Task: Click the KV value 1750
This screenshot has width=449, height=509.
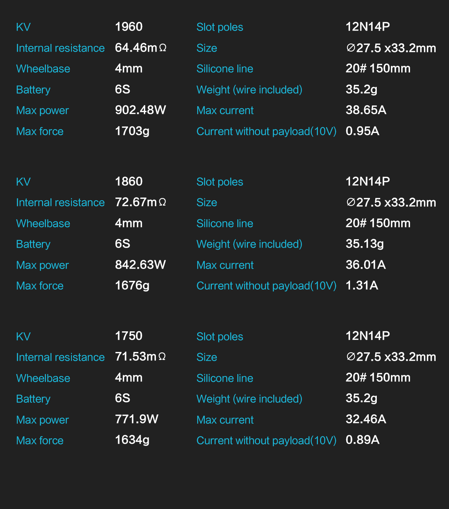Action: click(129, 336)
